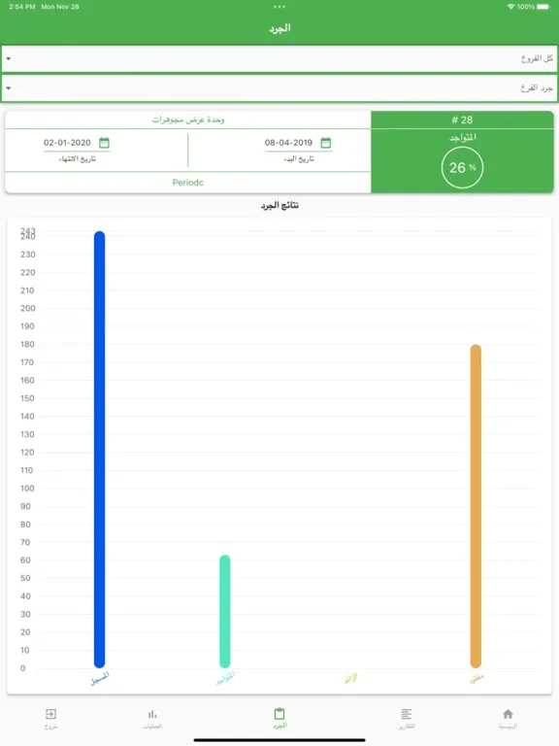
Task: Tap the 'تاريخ الانتهاء' end date label
Action: (x=77, y=159)
